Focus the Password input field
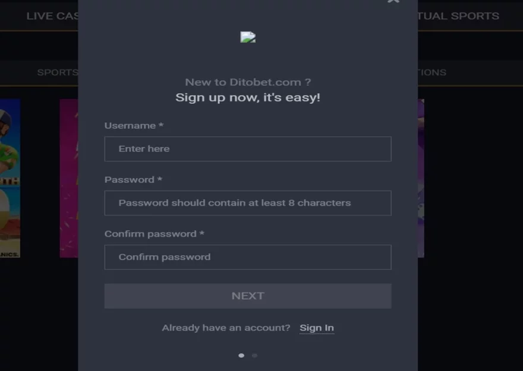523x371 pixels. coord(248,203)
